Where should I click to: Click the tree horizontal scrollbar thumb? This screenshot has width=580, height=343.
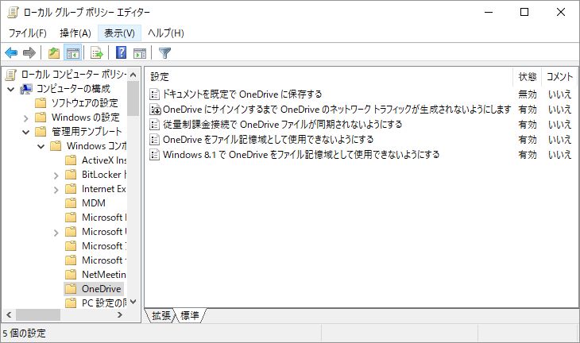point(38,315)
